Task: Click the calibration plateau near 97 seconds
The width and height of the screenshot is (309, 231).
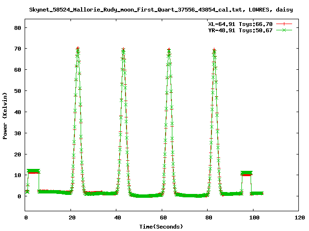Action: point(246,173)
